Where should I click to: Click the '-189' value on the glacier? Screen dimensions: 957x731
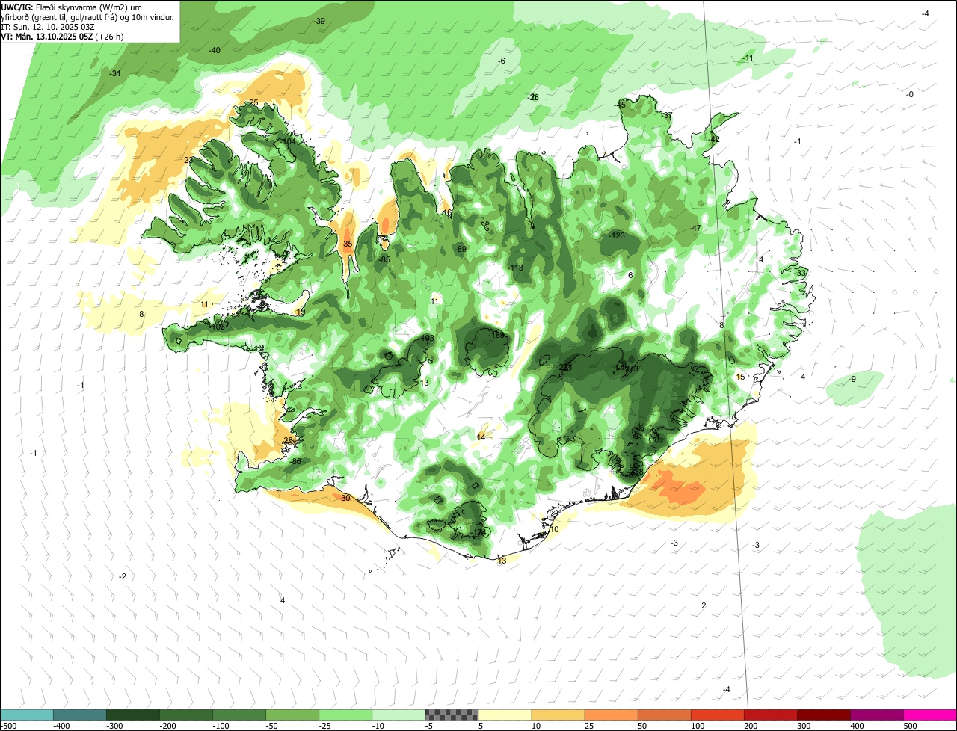click(496, 335)
